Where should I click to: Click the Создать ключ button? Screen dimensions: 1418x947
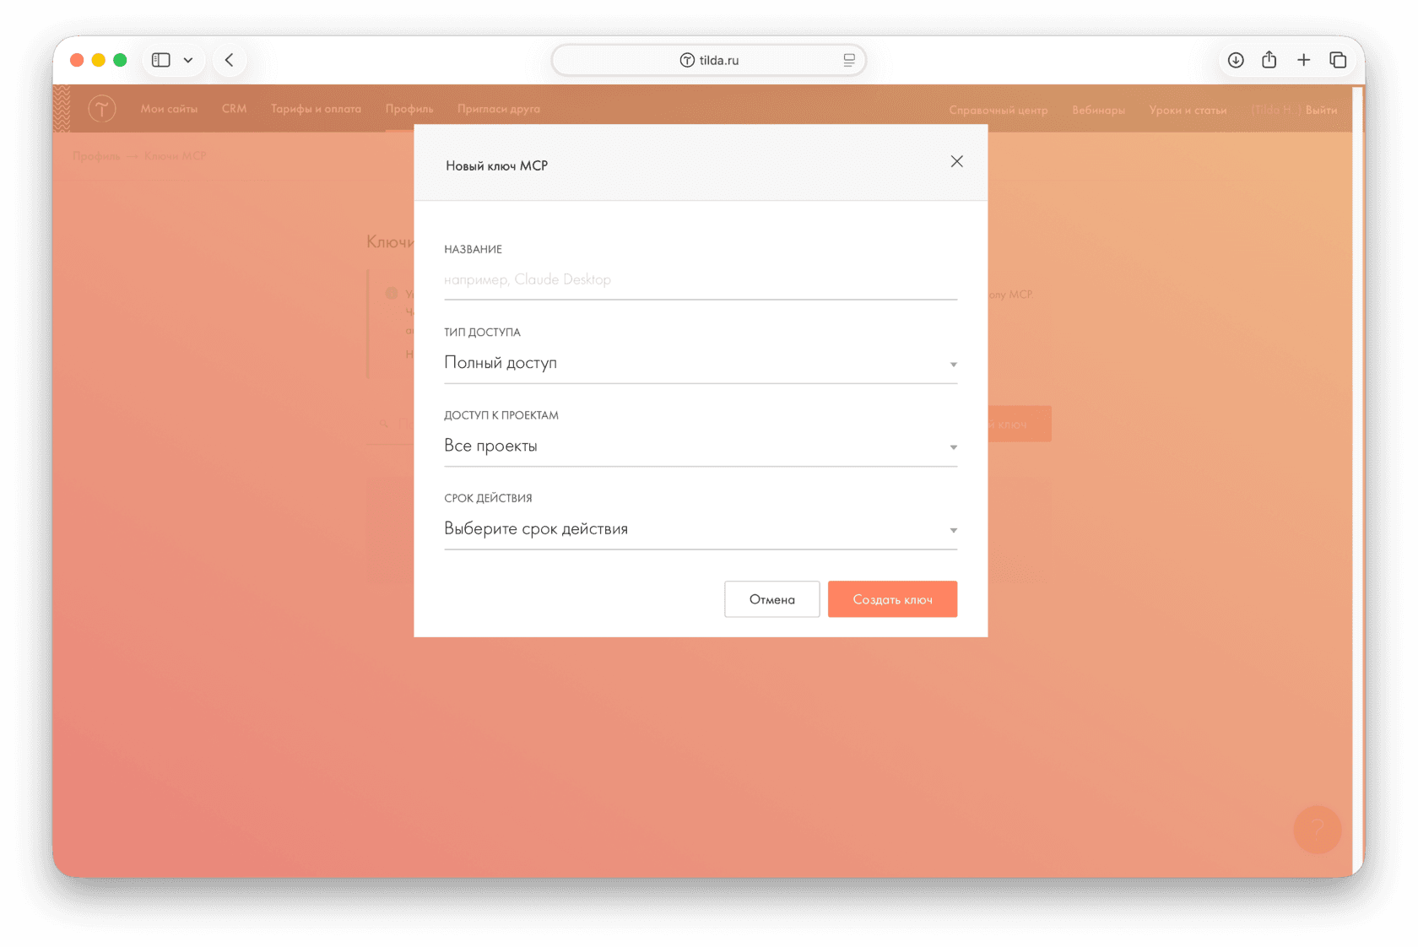pos(892,599)
